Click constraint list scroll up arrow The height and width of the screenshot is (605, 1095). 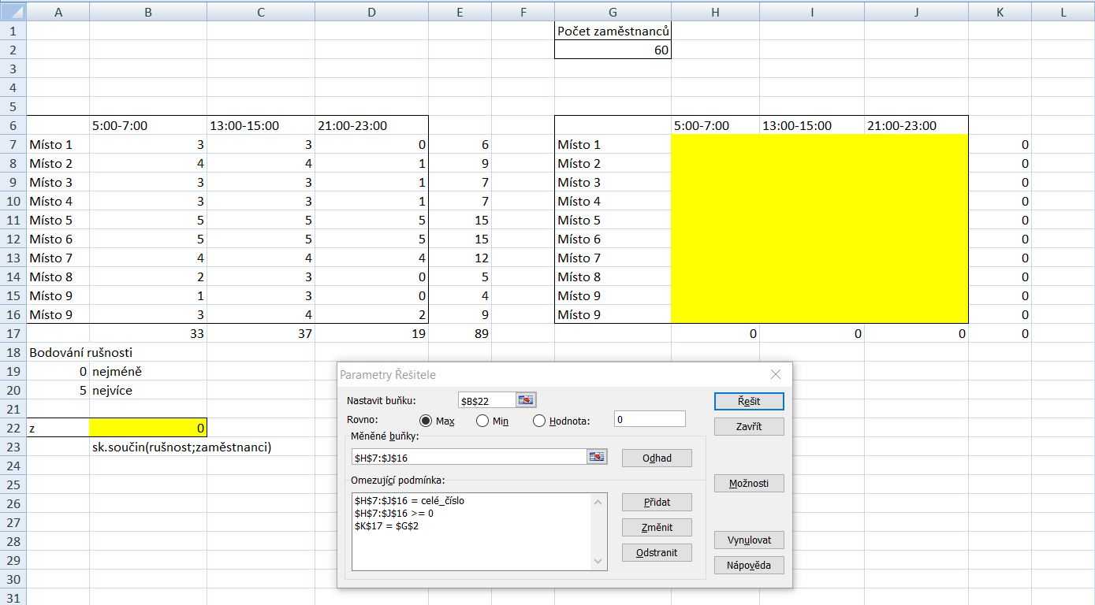598,502
